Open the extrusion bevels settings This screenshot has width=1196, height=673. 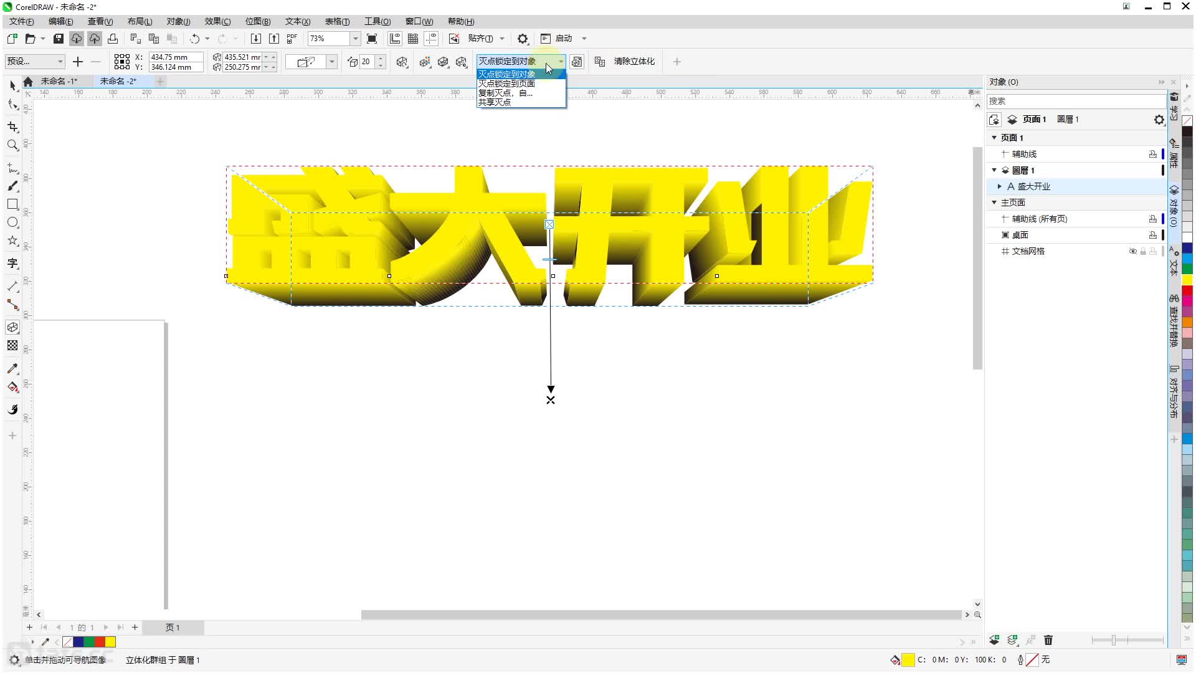click(443, 62)
